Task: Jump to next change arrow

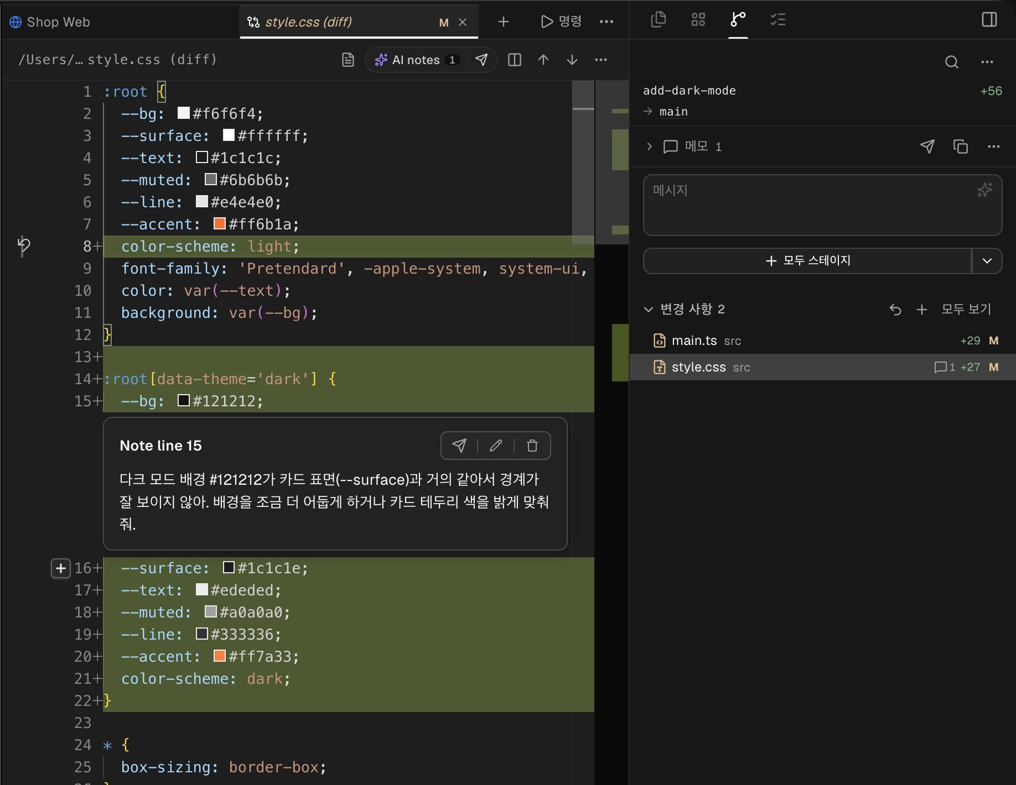Action: coord(572,60)
